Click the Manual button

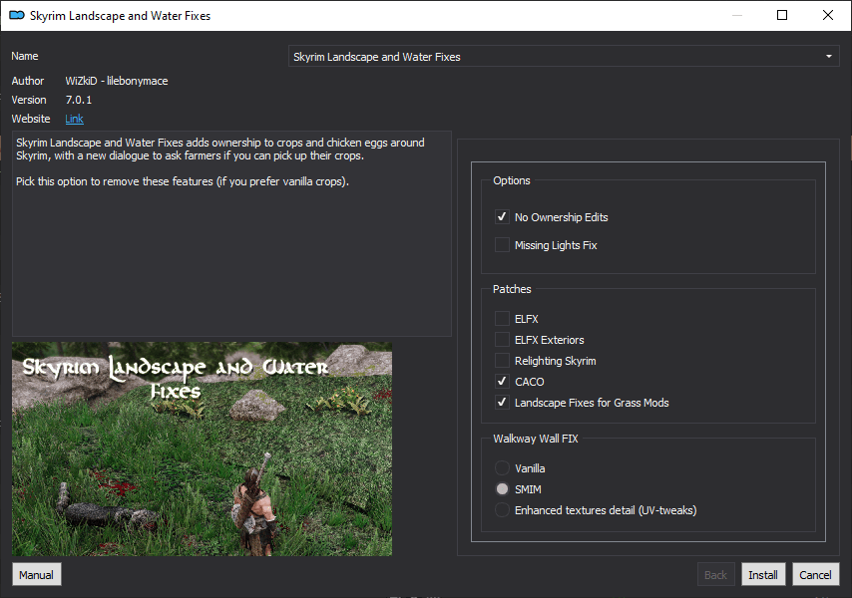(x=36, y=575)
